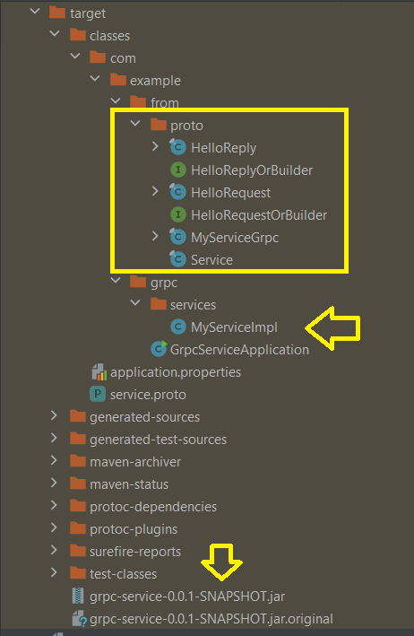
Task: Expand the HelloReply class node
Action: tap(155, 146)
